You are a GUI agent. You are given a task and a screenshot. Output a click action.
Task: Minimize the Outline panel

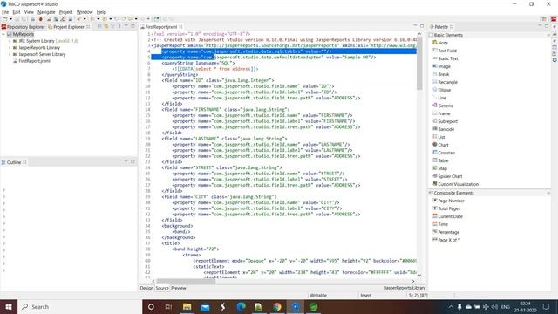click(x=126, y=161)
